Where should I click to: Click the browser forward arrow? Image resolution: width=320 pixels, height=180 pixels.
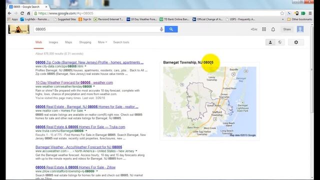click(16, 13)
